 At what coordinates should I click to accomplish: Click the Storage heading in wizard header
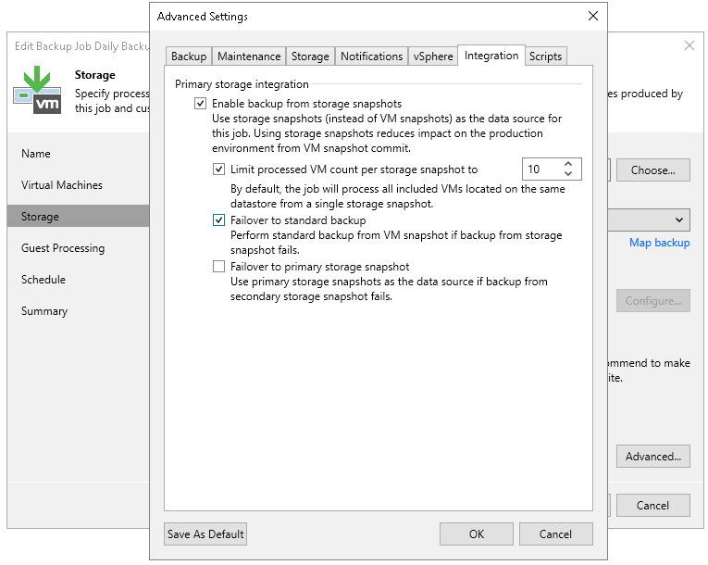coord(94,75)
